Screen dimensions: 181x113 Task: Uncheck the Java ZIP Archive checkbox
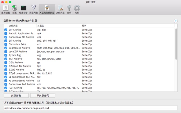[x=6, y=52]
